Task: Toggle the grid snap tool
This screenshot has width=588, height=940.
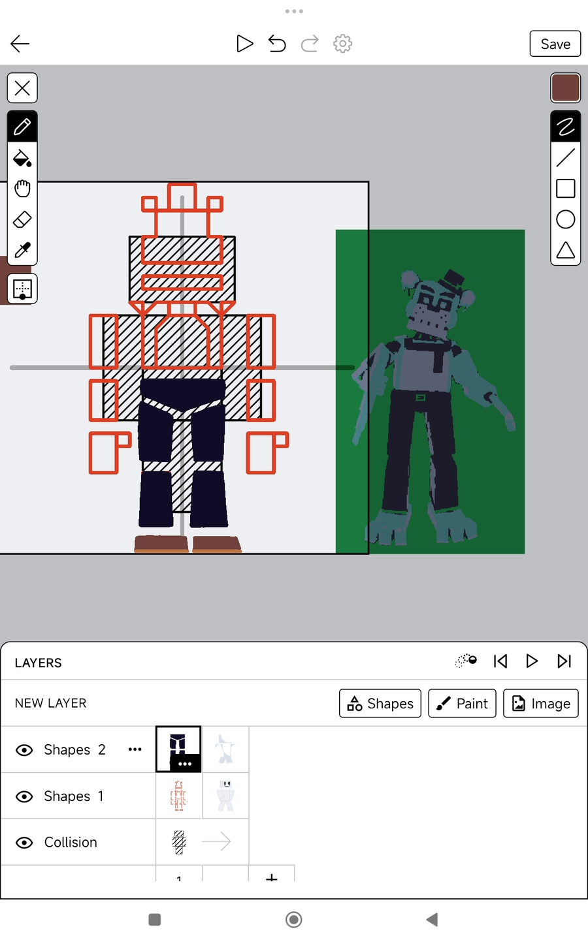Action: pyautogui.click(x=22, y=289)
